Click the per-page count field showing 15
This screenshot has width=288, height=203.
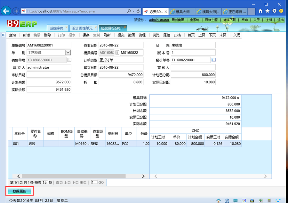point(45,182)
